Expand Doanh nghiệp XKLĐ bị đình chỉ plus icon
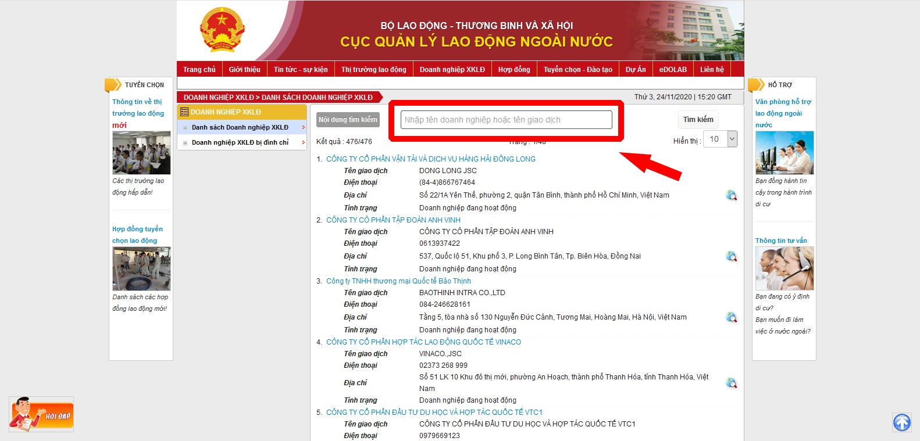The image size is (920, 441). click(x=185, y=143)
